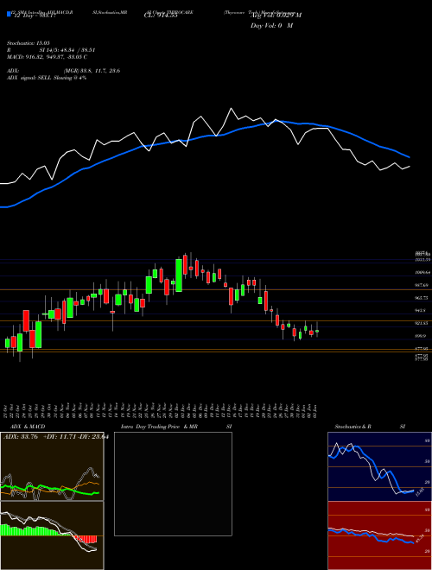Click the 1009.64 price axis label

(x=422, y=272)
